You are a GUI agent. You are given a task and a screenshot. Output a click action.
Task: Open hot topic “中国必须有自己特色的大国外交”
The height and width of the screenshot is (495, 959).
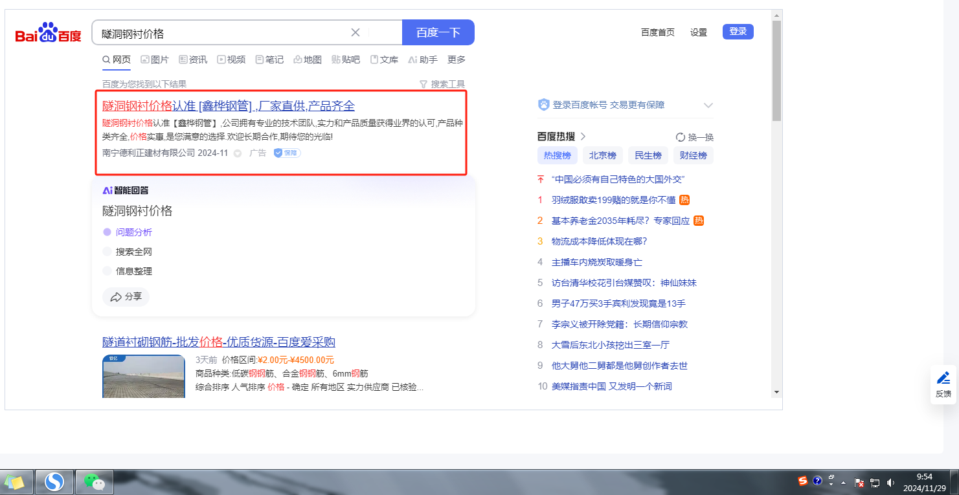click(618, 179)
